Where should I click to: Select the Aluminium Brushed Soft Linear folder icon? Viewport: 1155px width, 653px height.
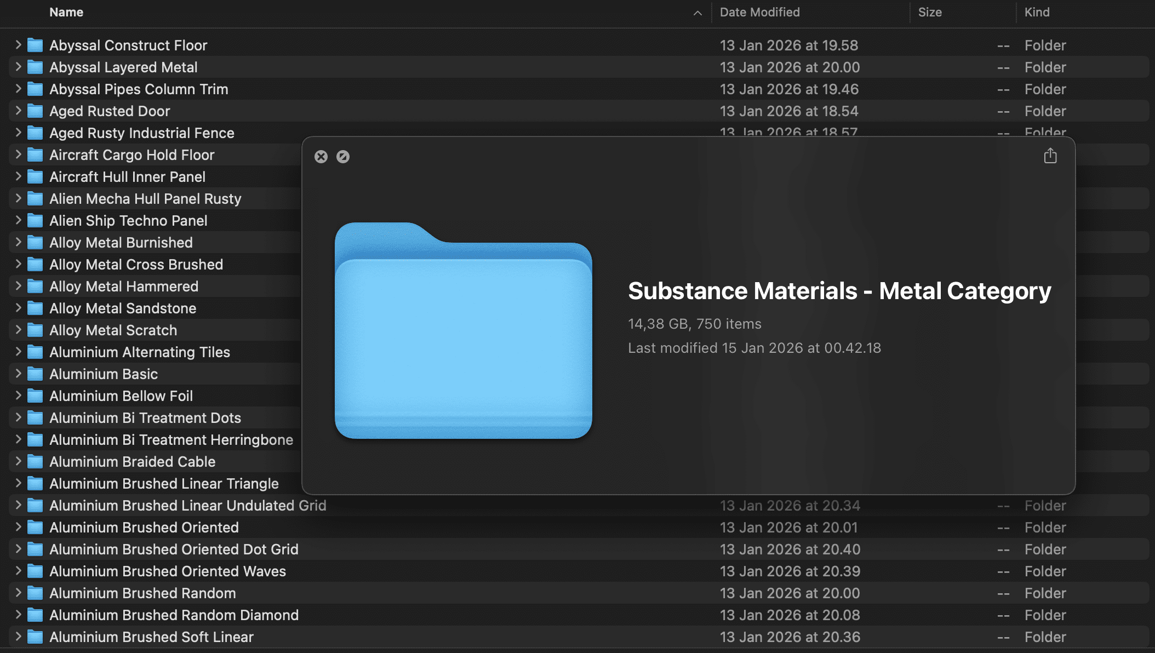(x=35, y=637)
